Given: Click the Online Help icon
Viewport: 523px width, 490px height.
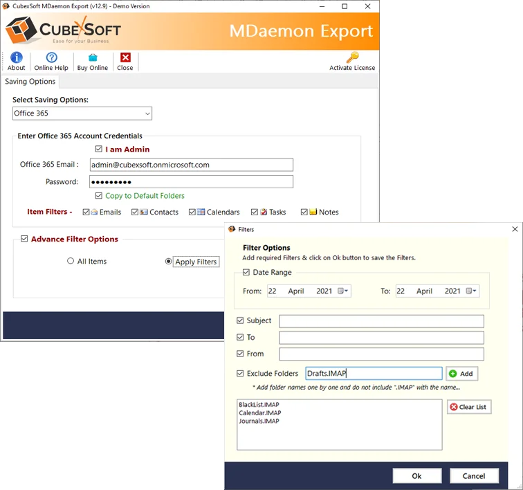Looking at the screenshot, I should point(51,58).
